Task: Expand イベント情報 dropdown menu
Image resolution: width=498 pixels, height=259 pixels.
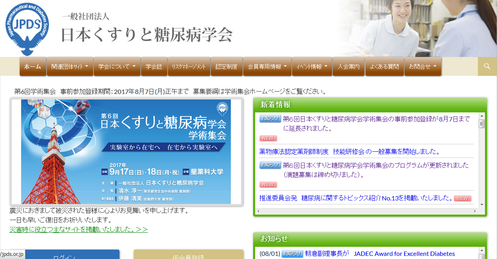Action: tap(312, 67)
